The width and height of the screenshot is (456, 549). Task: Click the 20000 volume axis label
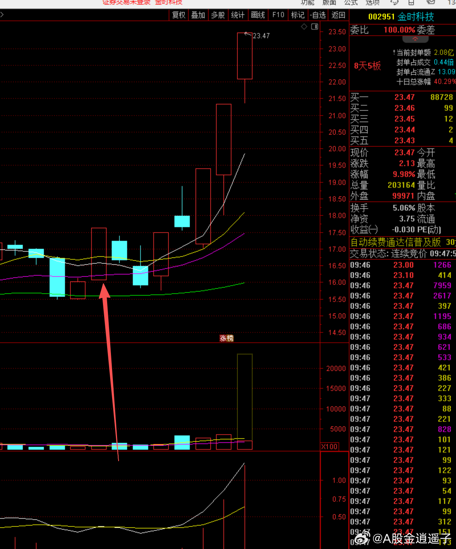click(x=336, y=368)
